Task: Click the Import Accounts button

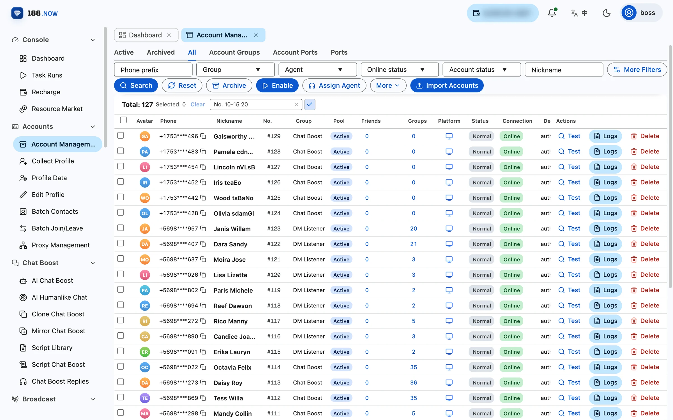Action: click(x=447, y=85)
